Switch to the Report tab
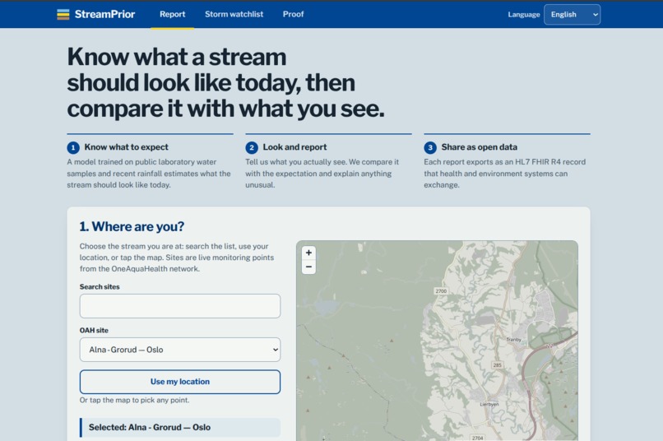 coord(173,14)
